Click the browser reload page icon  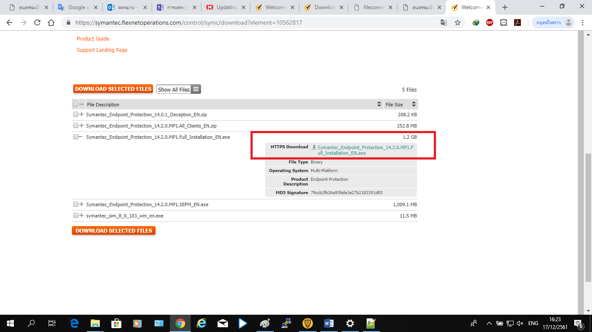tap(37, 23)
